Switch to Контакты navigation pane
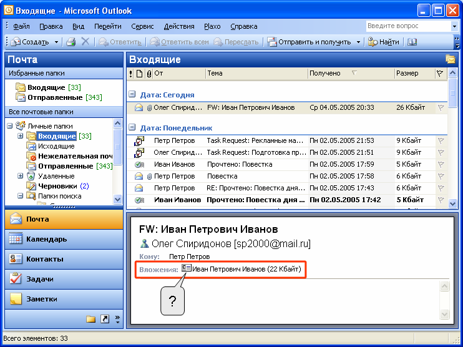This screenshot has height=347, width=463. pos(64,259)
